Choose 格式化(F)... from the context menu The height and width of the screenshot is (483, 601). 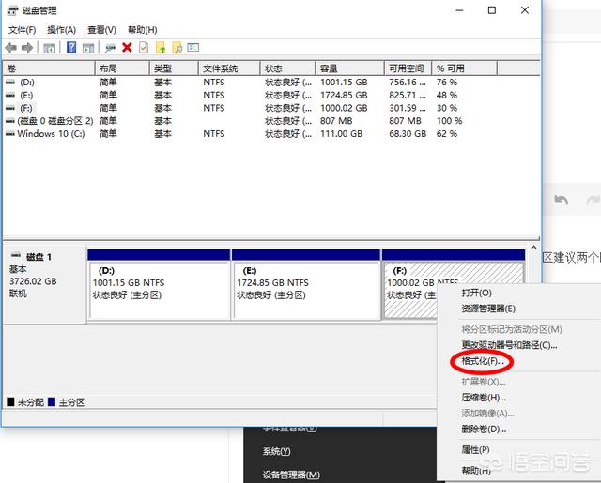[483, 361]
